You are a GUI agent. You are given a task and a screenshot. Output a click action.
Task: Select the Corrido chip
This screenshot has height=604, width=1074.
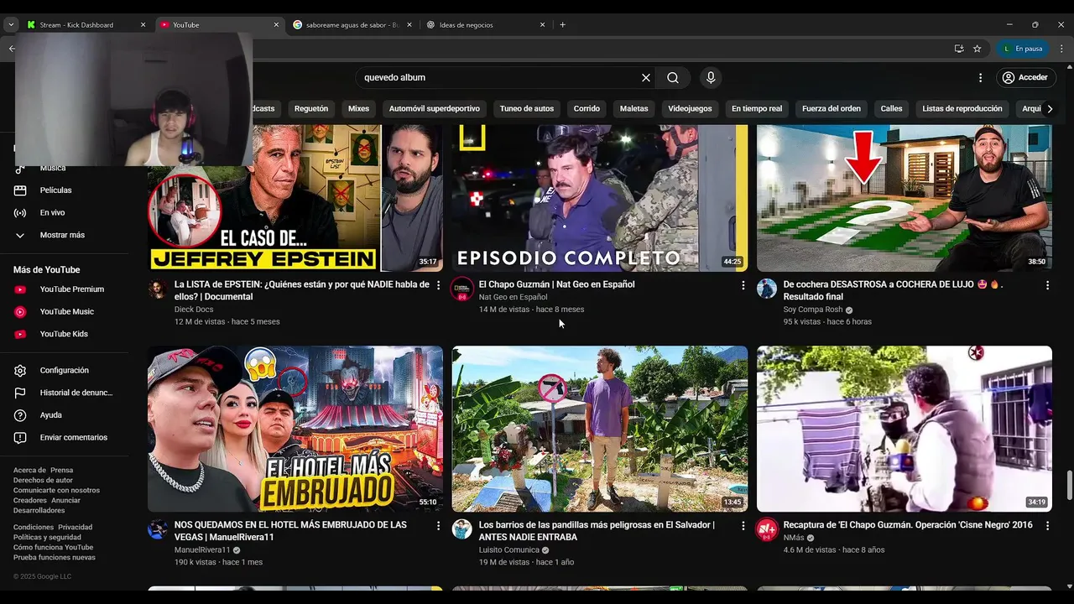tap(587, 108)
